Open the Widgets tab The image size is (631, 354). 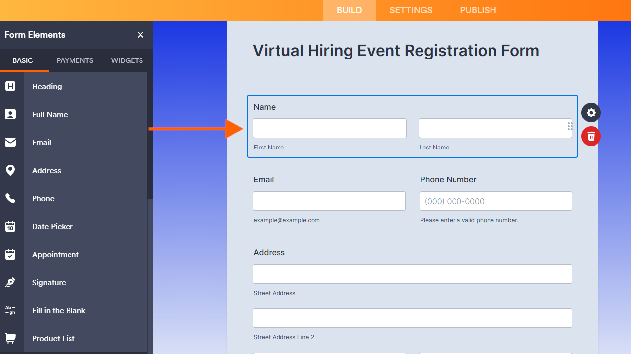click(127, 60)
